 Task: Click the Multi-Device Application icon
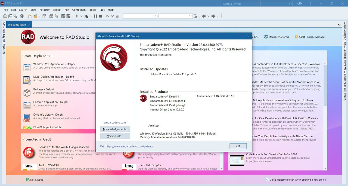pos(27,80)
